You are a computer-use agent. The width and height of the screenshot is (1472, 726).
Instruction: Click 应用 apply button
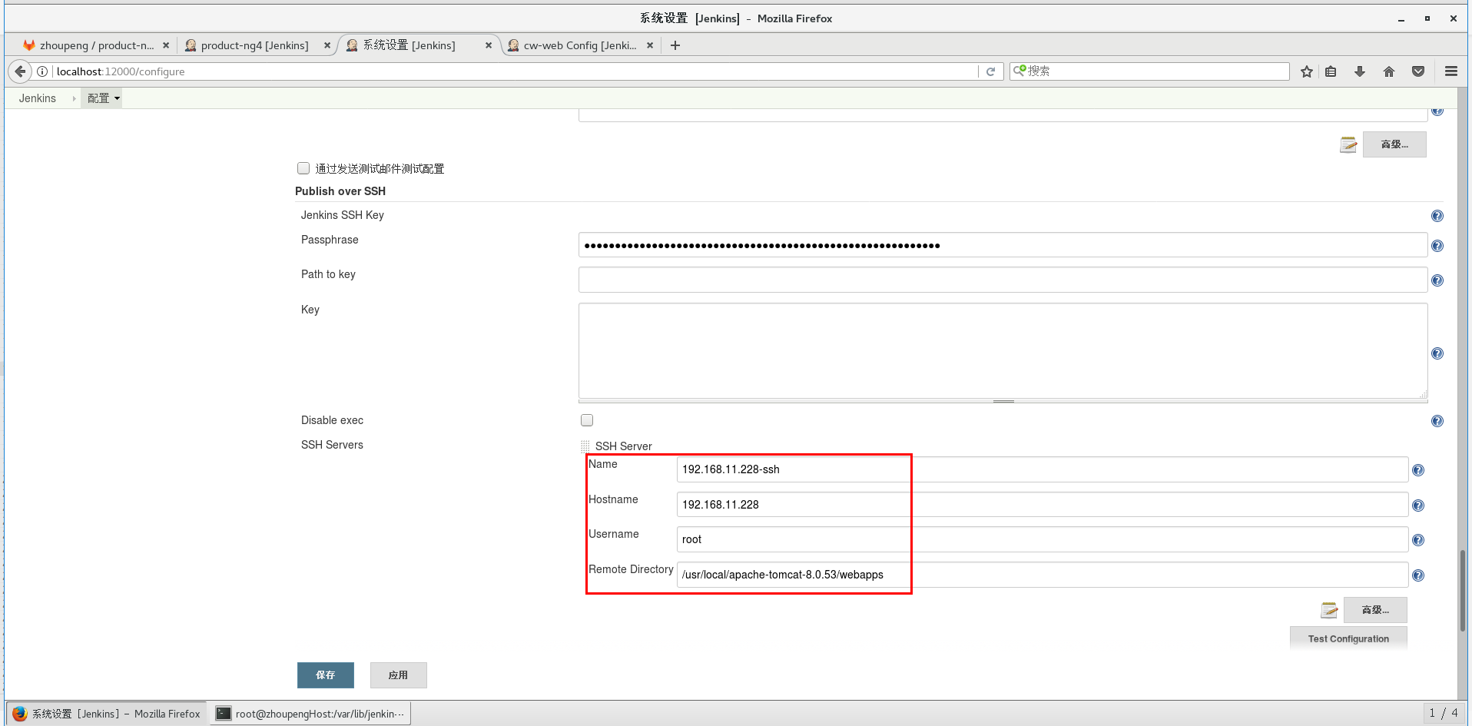398,675
